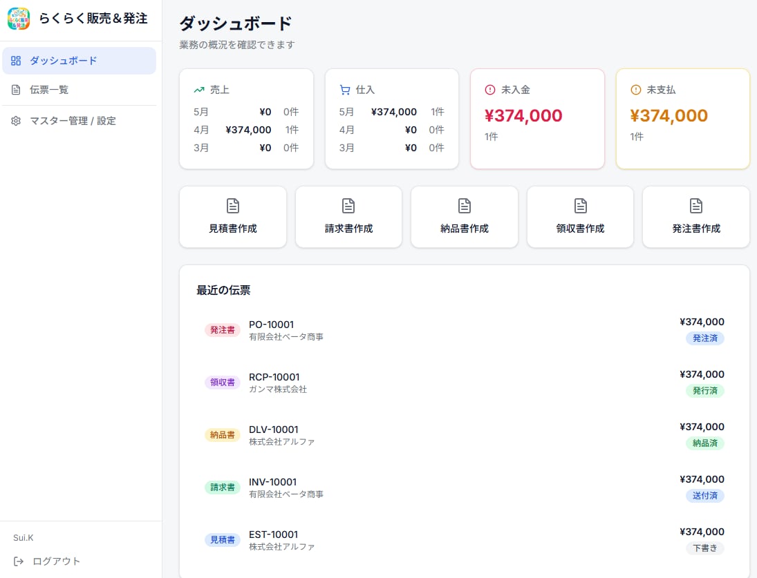Image resolution: width=757 pixels, height=578 pixels.
Task: Click the 仕入 shopping cart icon
Action: tap(345, 90)
